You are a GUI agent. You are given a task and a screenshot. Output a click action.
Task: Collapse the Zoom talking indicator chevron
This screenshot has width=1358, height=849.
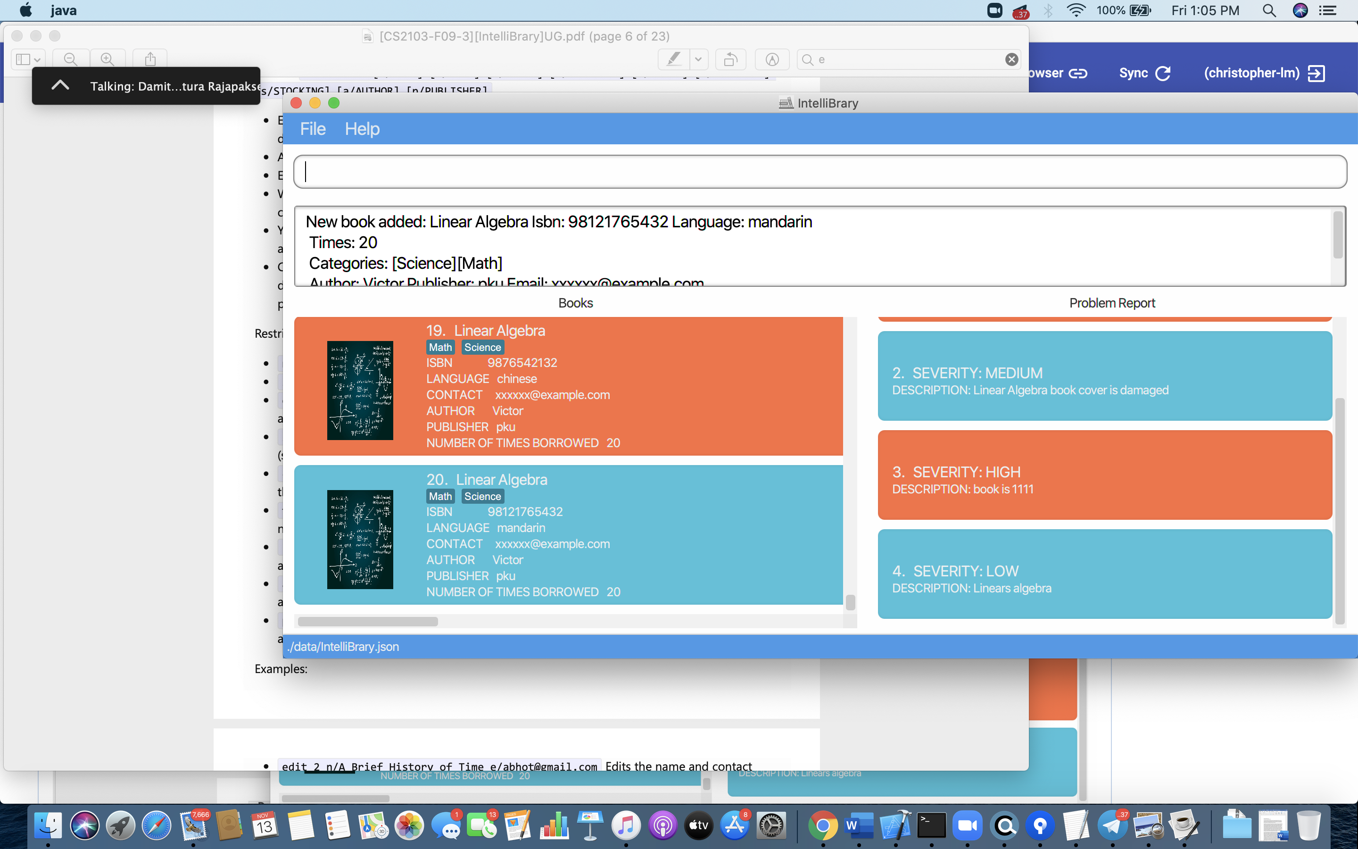[x=60, y=85]
